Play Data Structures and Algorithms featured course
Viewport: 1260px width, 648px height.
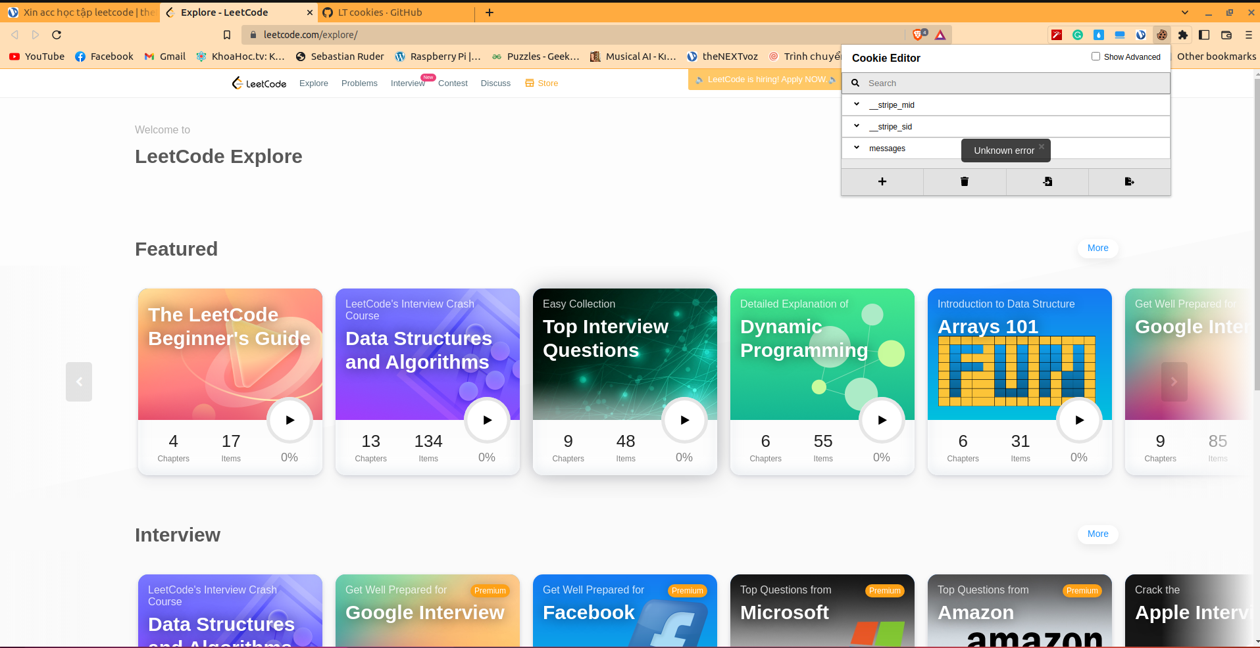(487, 421)
